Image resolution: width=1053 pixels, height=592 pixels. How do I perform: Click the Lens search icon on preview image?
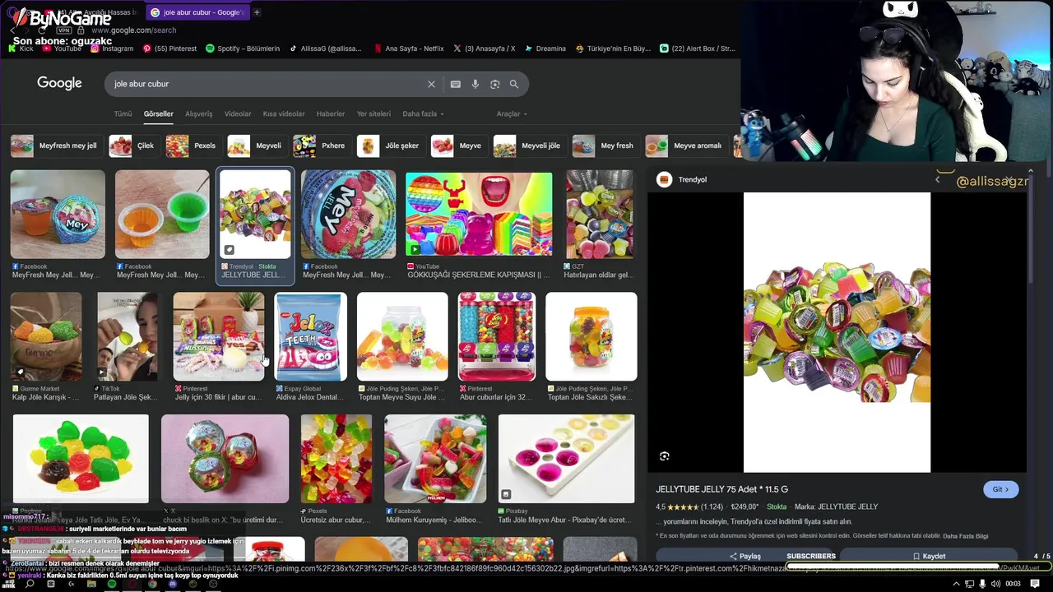click(665, 456)
